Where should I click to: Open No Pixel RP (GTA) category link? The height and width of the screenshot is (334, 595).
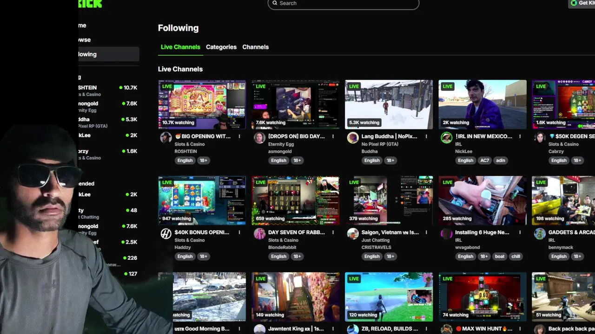(380, 144)
